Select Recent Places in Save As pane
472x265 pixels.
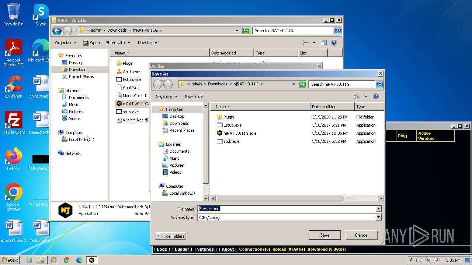[x=182, y=130]
